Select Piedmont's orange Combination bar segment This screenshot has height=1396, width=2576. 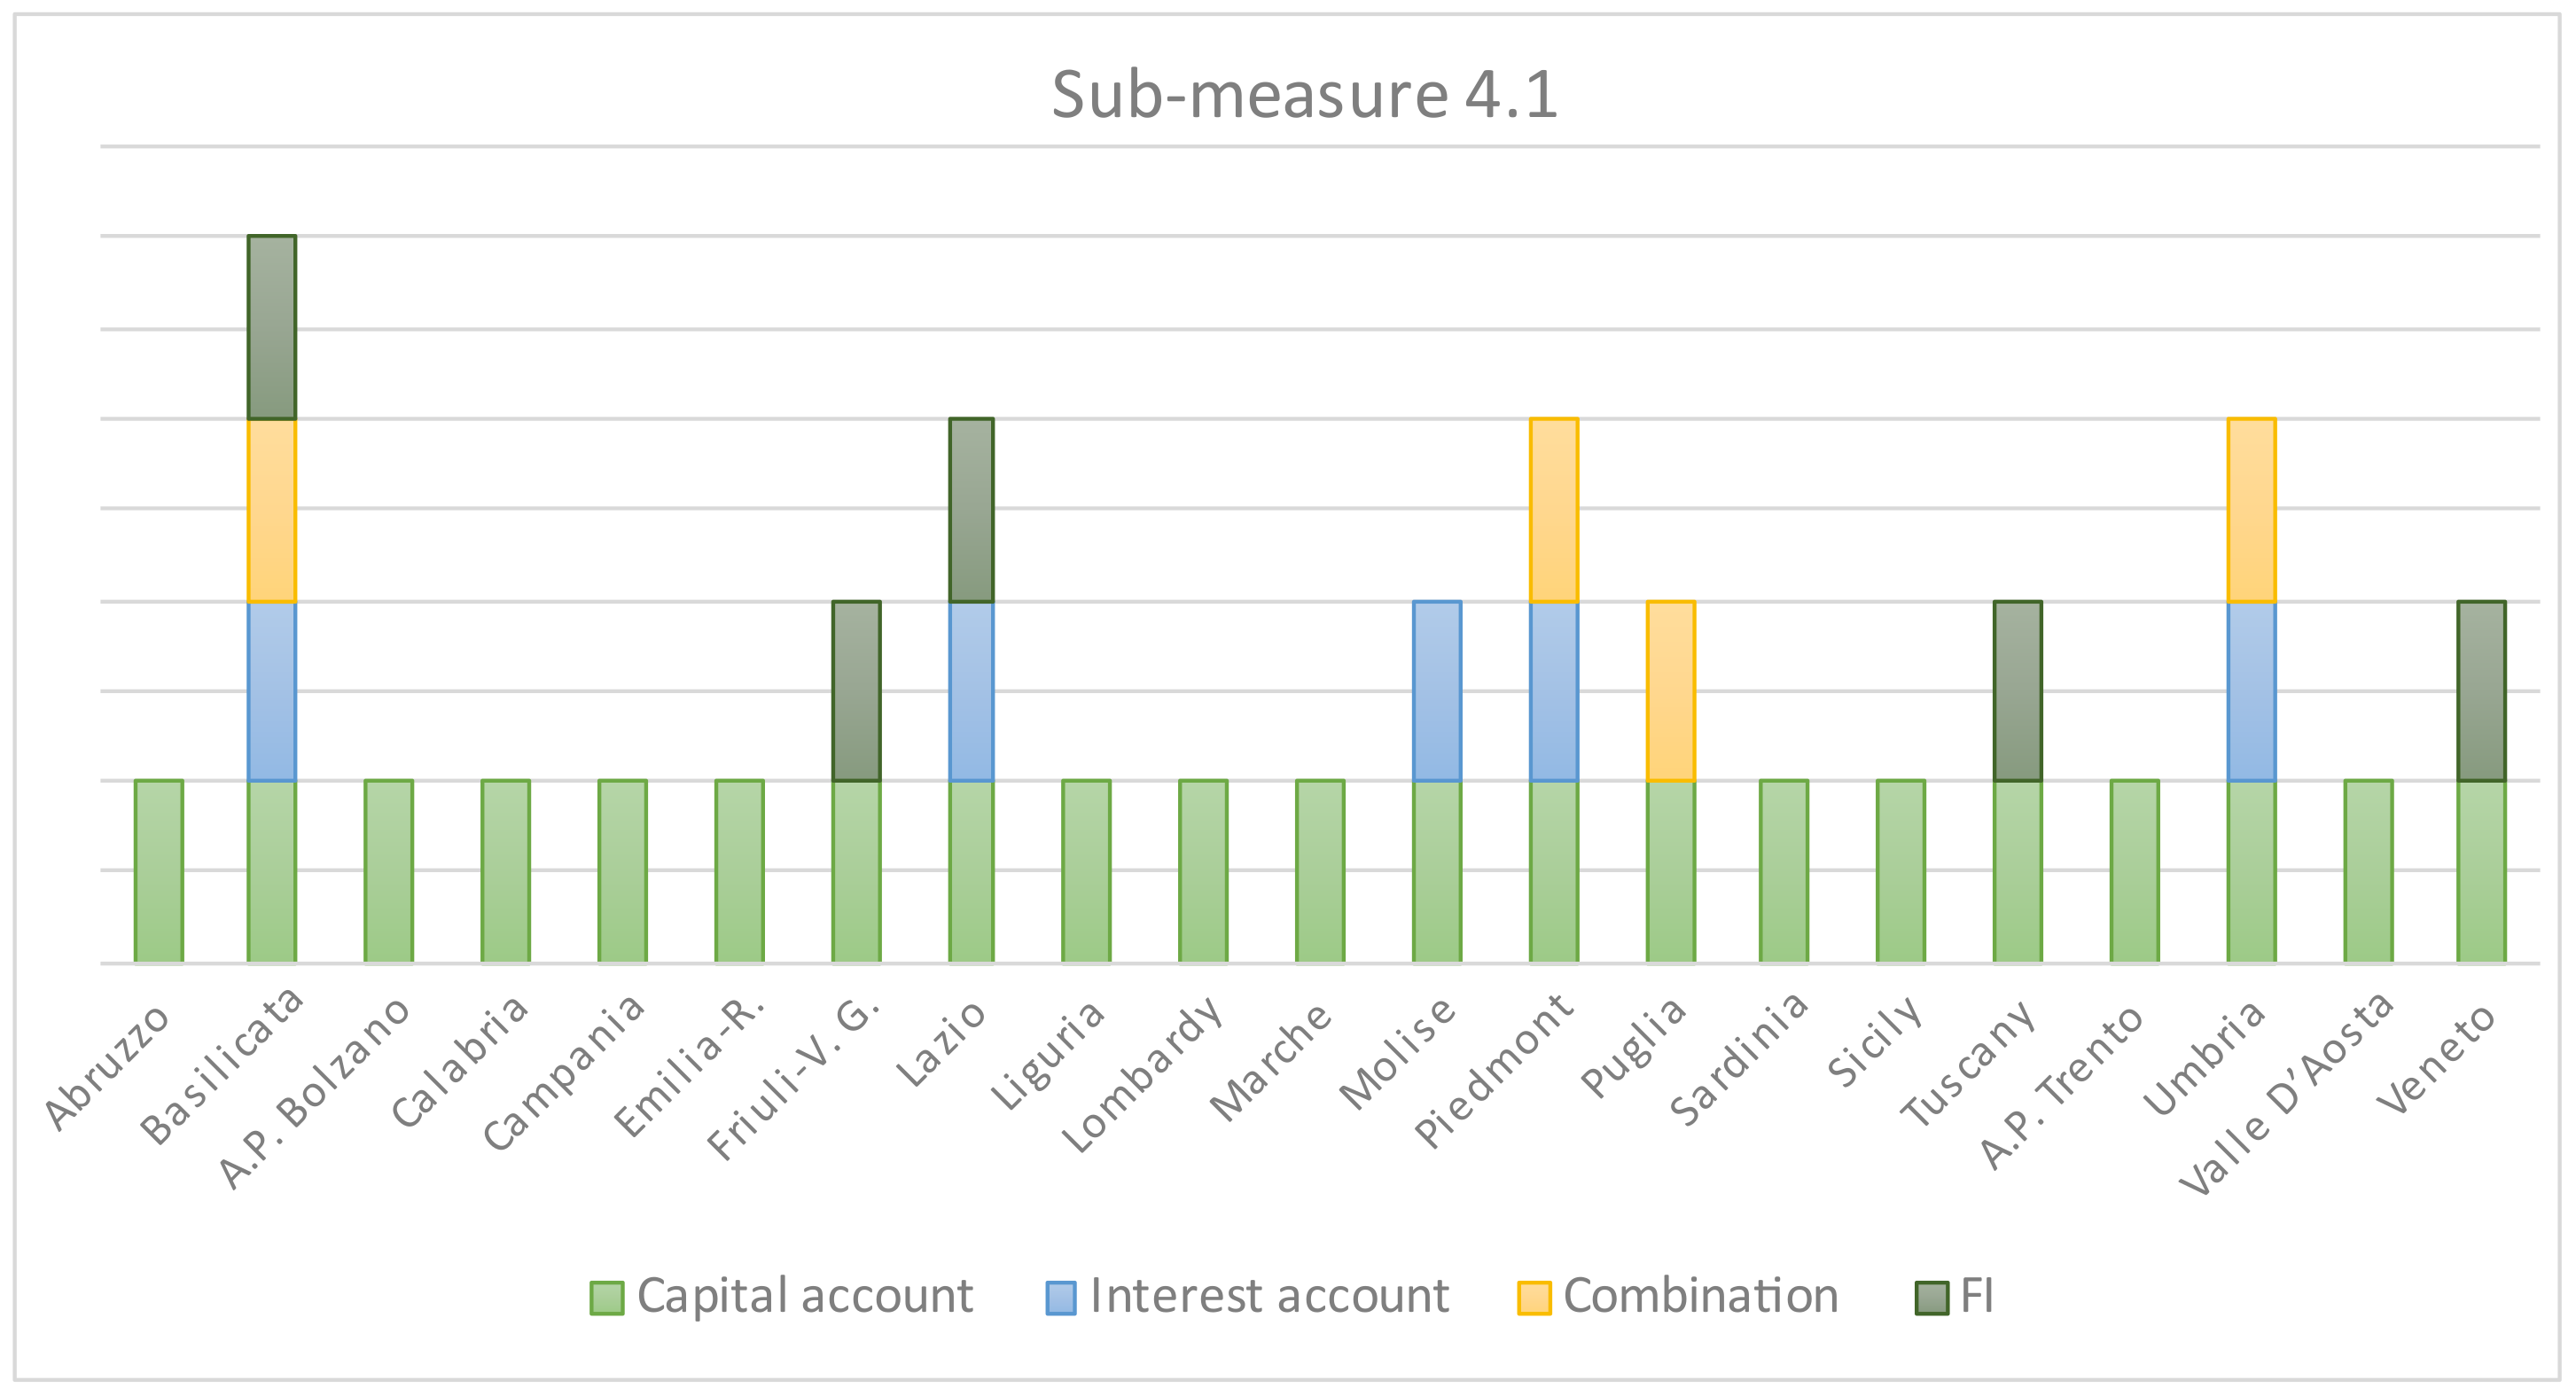[1554, 510]
